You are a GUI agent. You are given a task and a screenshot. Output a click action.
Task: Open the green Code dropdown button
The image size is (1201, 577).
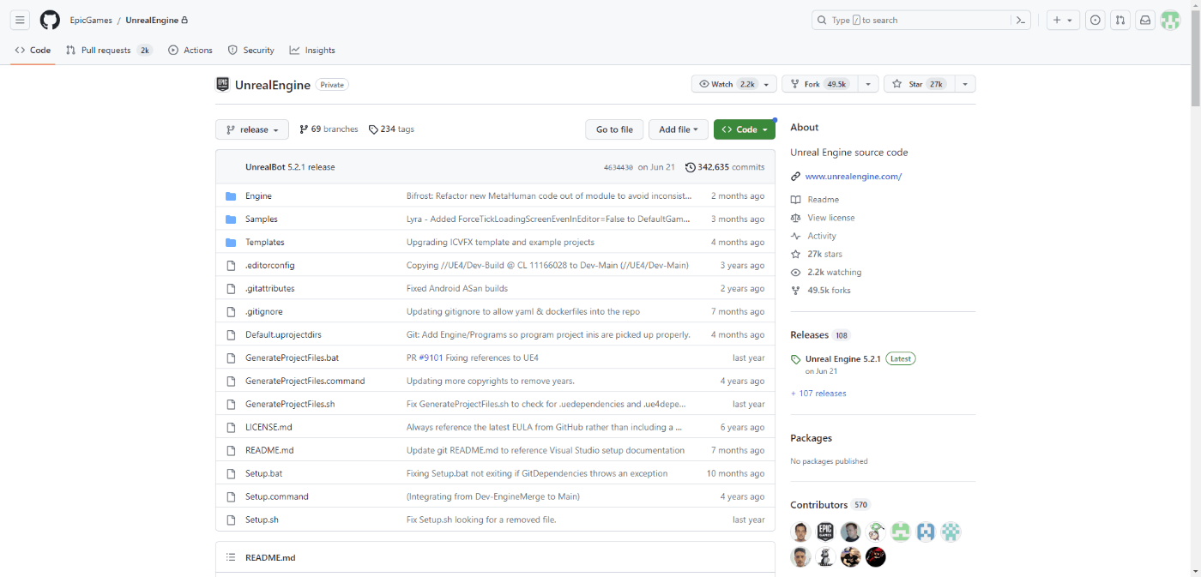coord(745,129)
